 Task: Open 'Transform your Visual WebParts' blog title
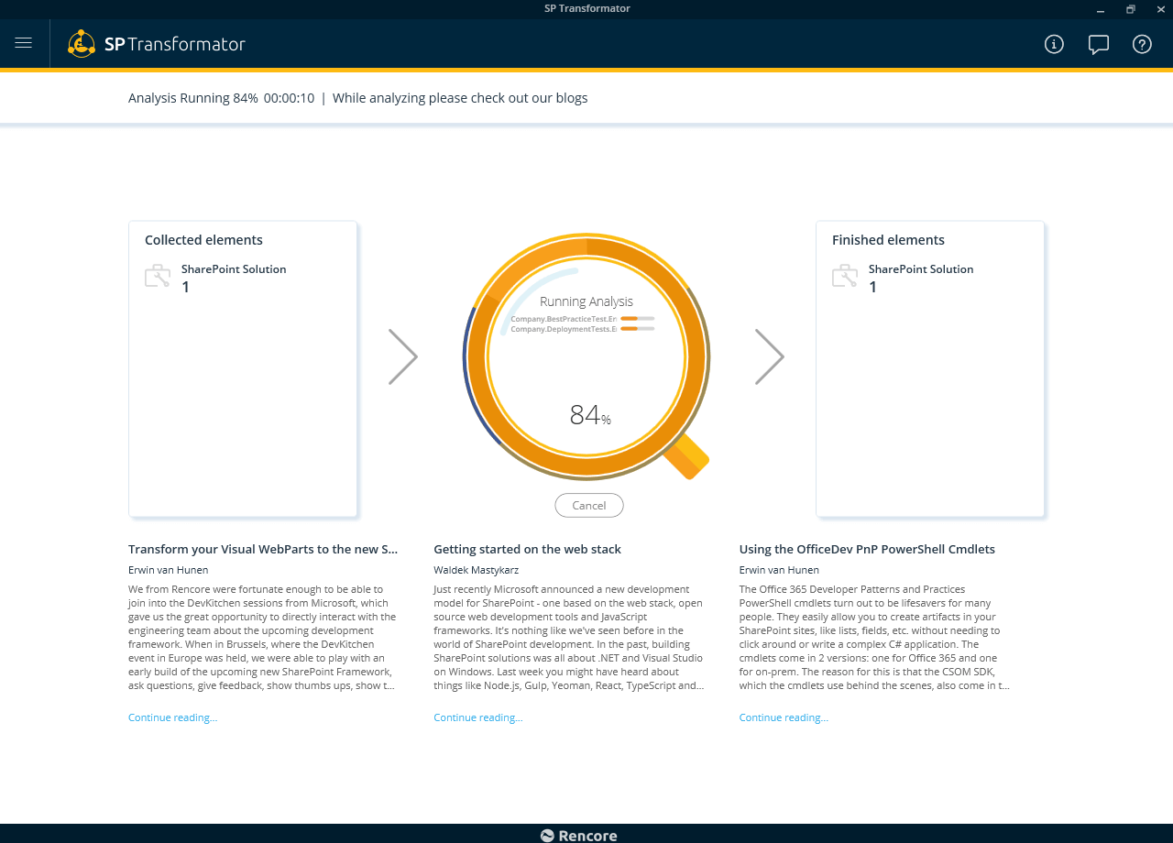[263, 550]
